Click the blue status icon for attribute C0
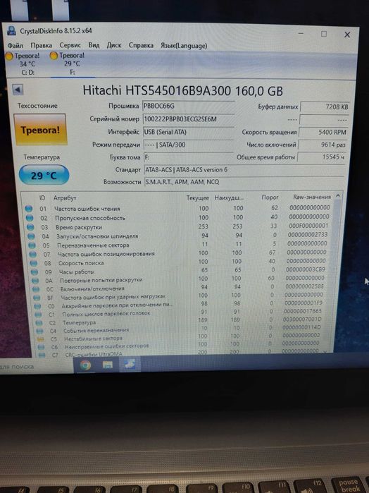 tap(37, 306)
